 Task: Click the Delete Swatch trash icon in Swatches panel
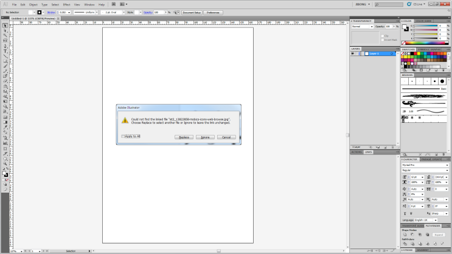coord(443,70)
